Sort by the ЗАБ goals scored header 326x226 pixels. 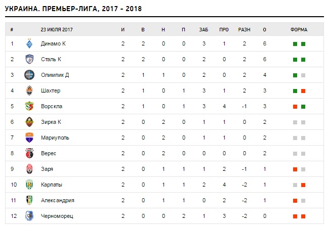click(203, 29)
